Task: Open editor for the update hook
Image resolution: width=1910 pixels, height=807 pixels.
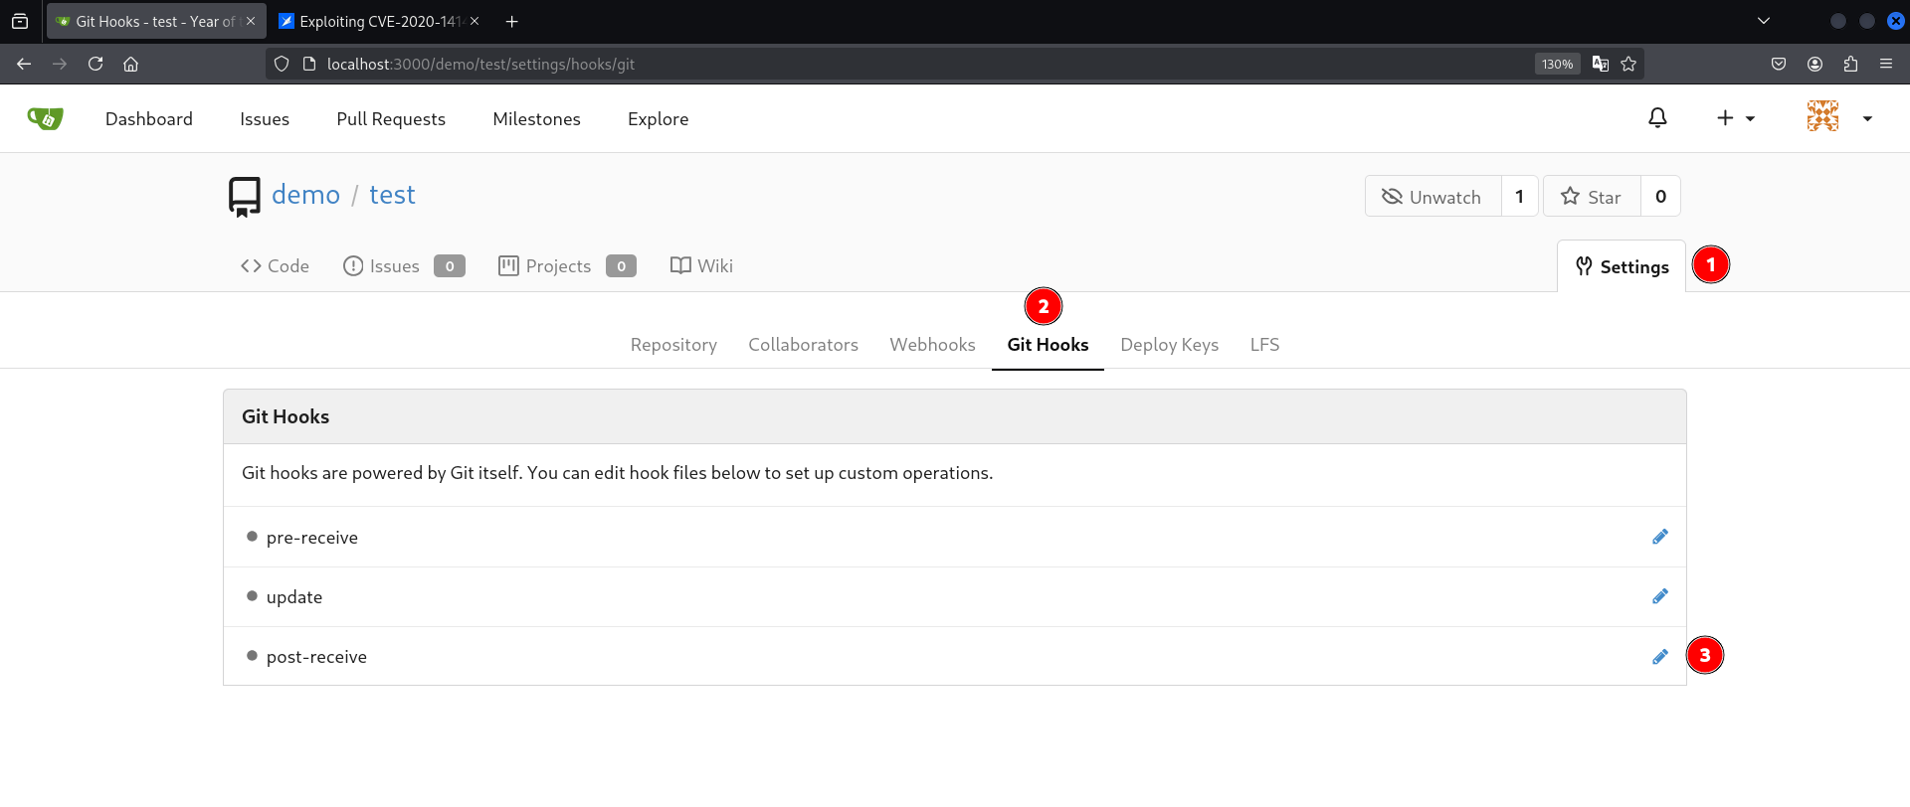Action: click(1659, 596)
